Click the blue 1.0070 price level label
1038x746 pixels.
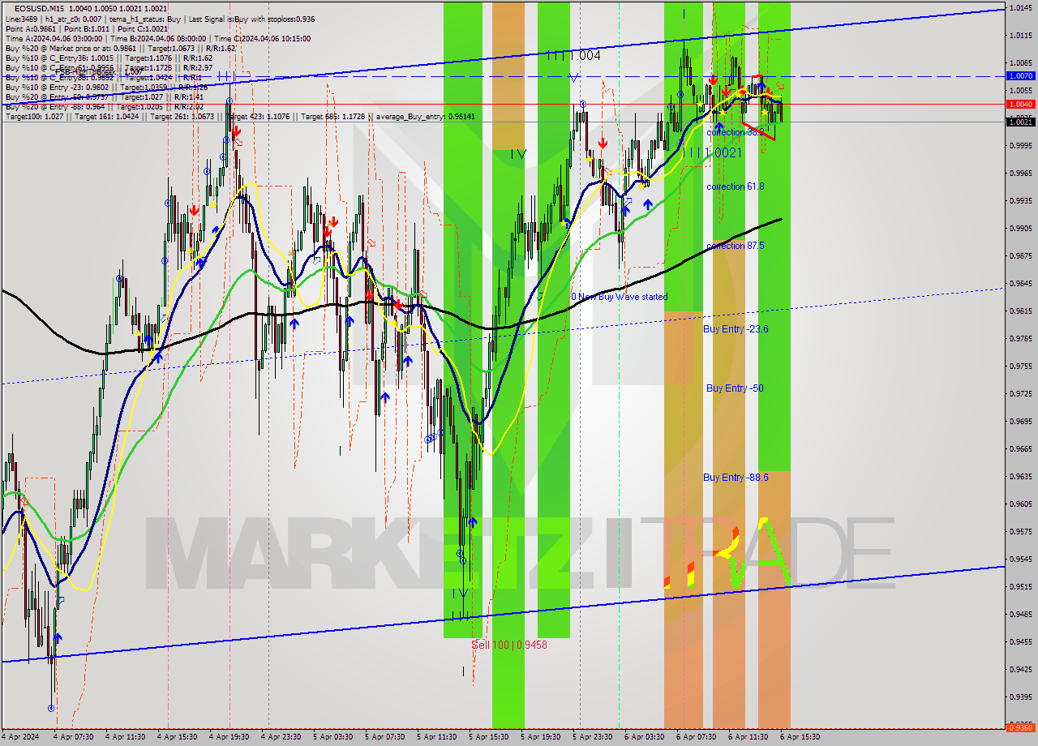pos(1019,75)
